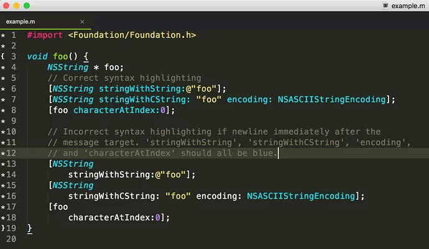
Task: Click white 'stringWithString:' on line 14
Action: point(111,174)
